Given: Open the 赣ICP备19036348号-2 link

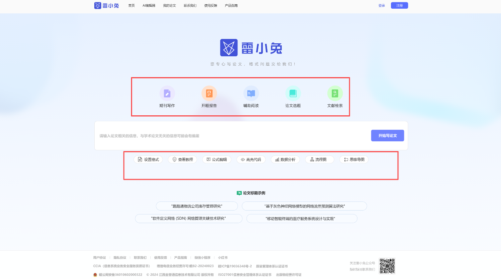Looking at the screenshot, I should (235, 266).
